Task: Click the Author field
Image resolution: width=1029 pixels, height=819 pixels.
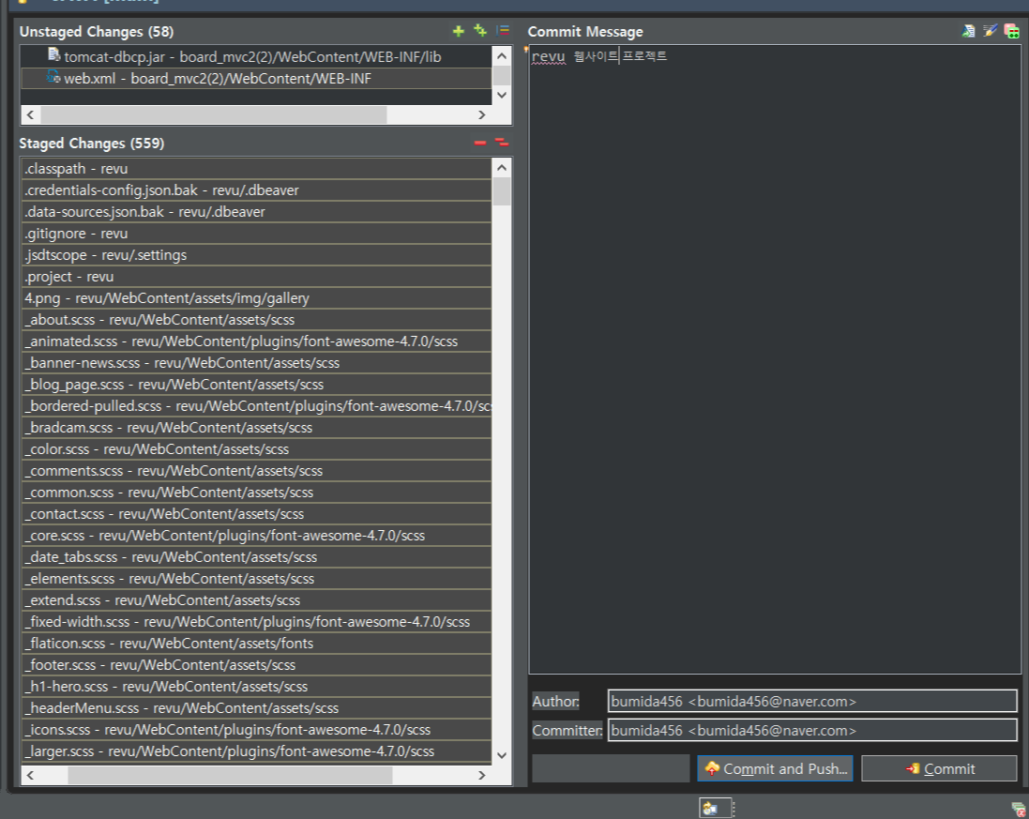Action: pyautogui.click(x=812, y=701)
